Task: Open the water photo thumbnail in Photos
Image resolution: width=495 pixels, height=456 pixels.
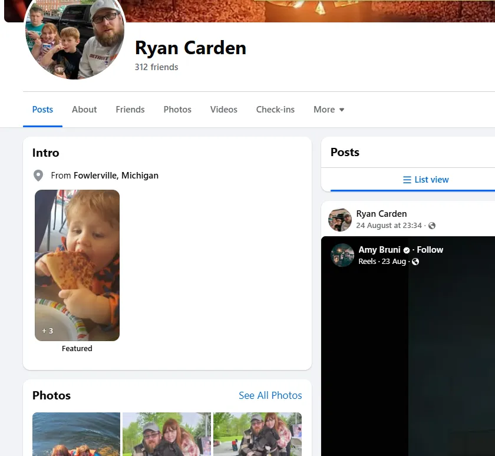Action: 76,434
